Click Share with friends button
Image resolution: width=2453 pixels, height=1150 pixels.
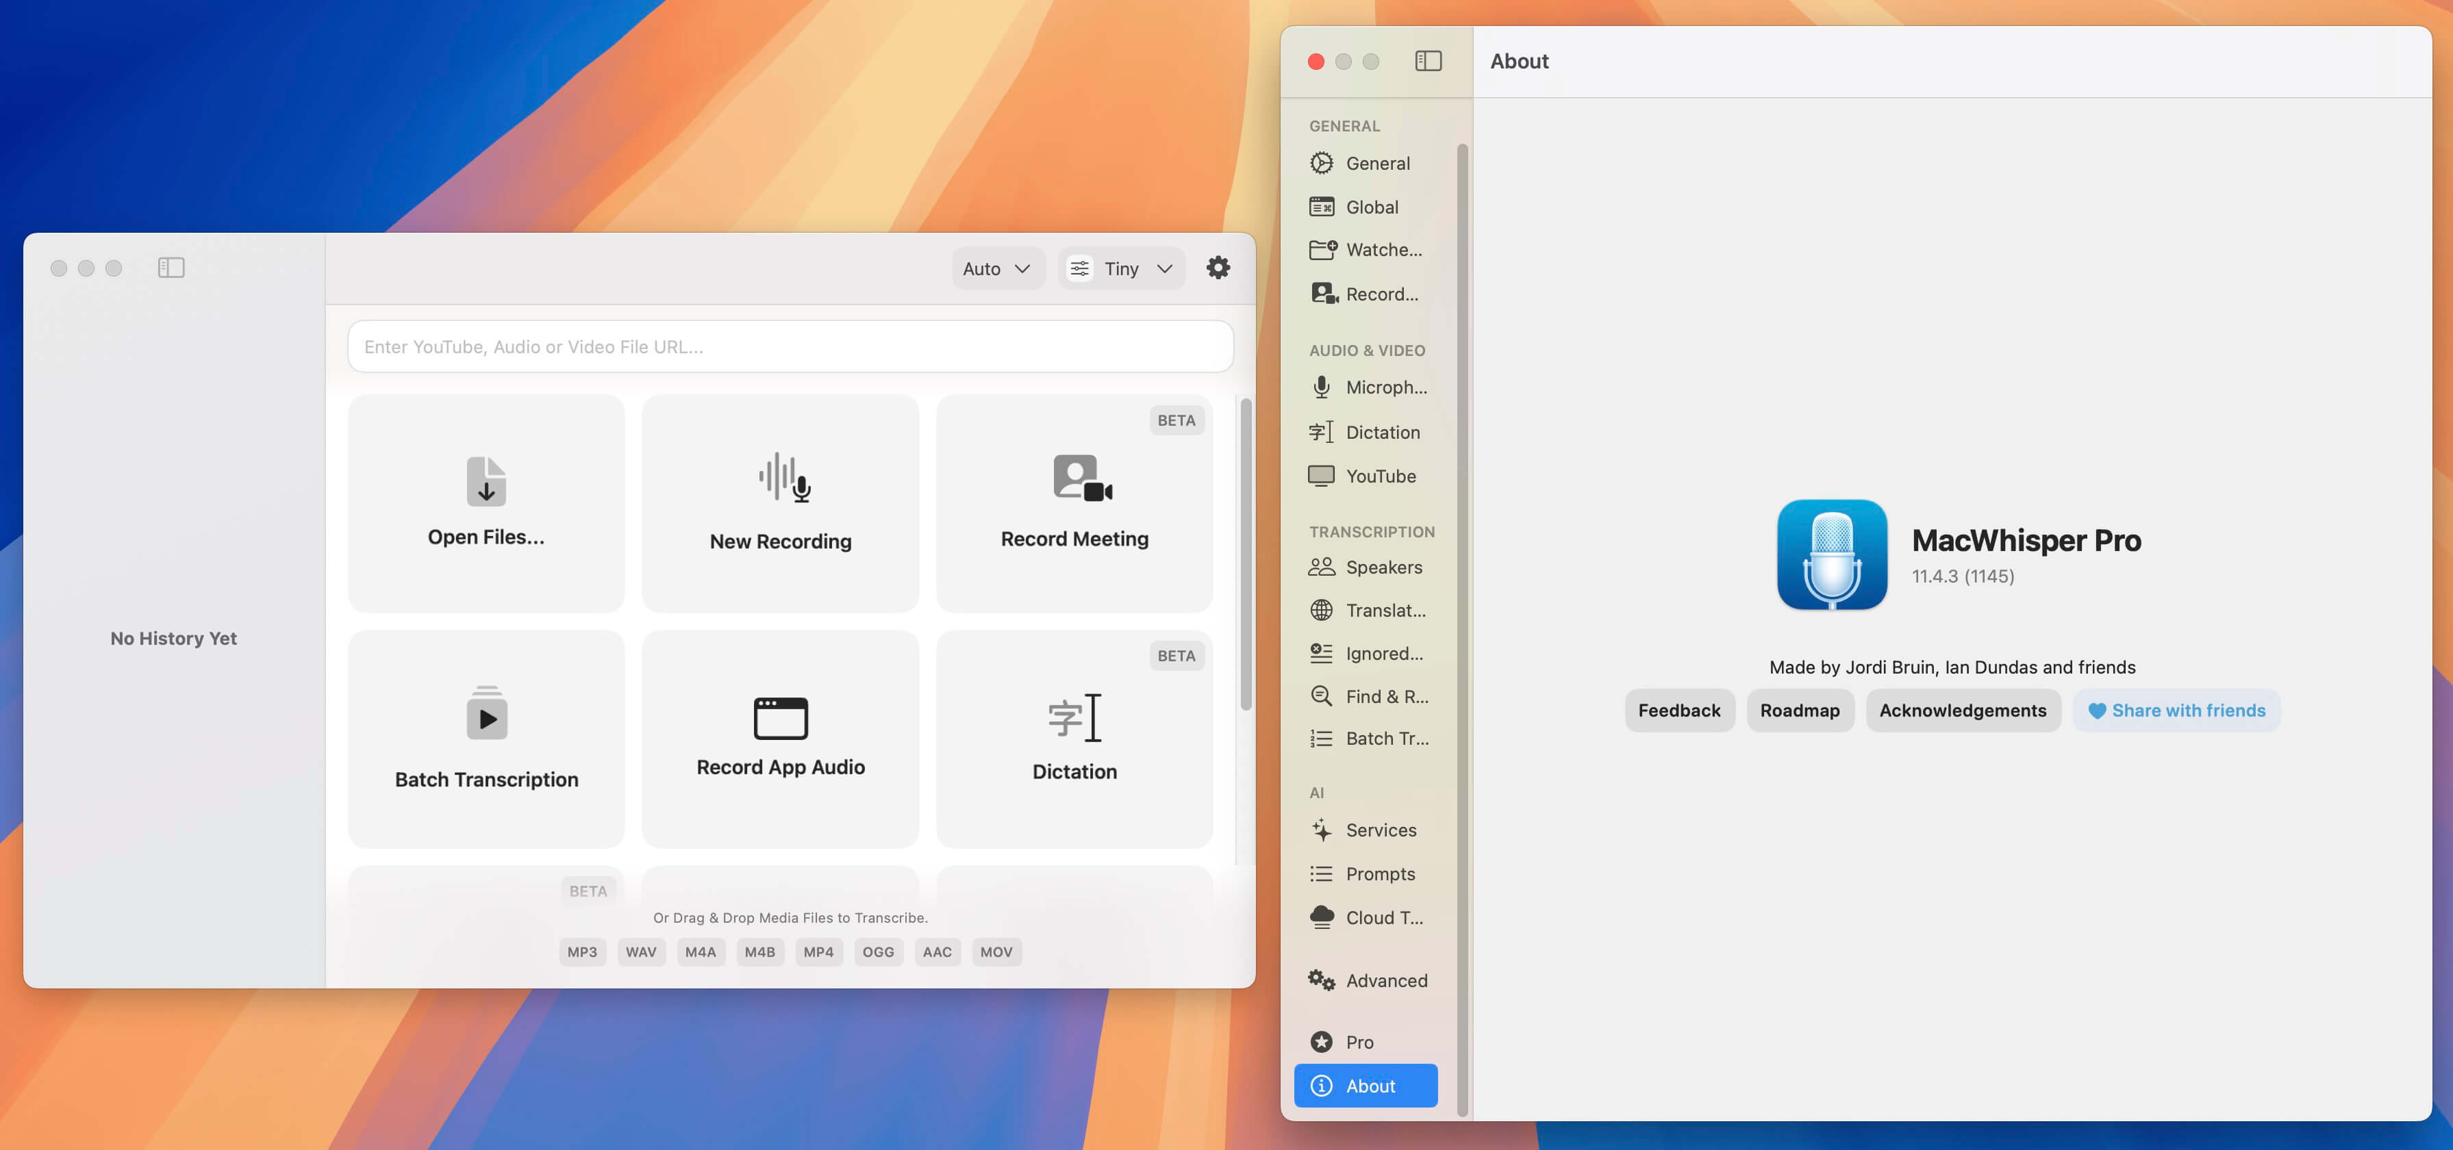2176,710
